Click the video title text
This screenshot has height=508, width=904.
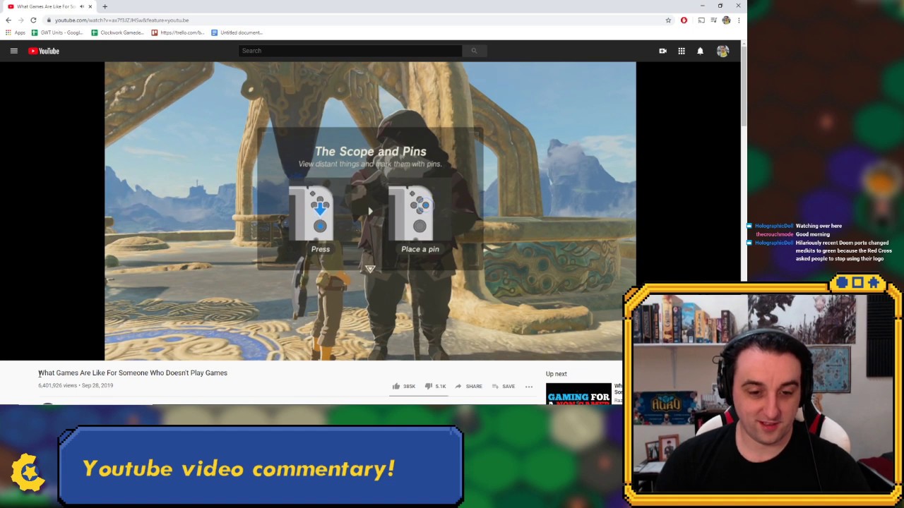[133, 373]
